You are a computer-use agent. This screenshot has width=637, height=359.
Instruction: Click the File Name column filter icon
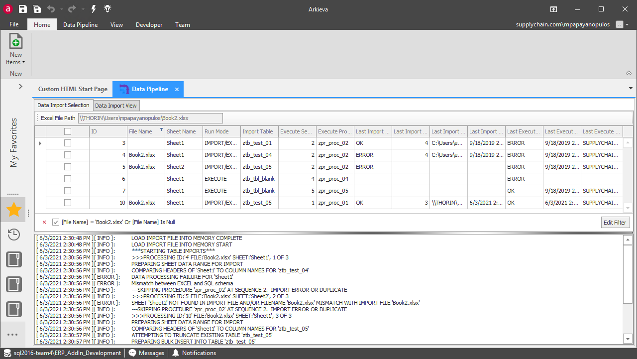[x=161, y=130]
